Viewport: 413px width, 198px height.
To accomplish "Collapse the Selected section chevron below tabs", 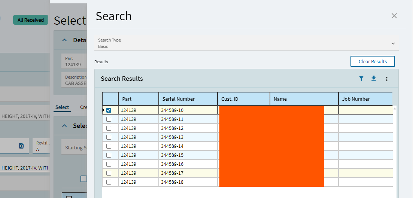I will coord(64,126).
